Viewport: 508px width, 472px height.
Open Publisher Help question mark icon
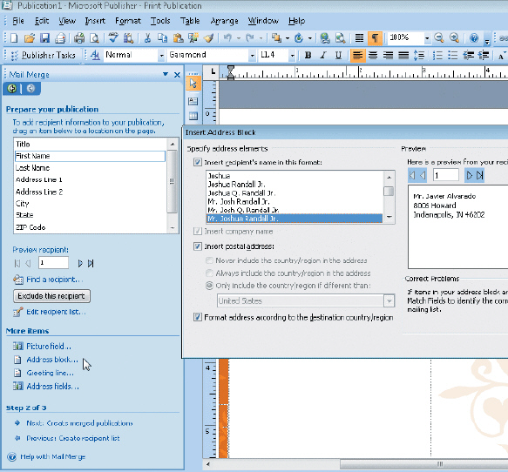coord(474,38)
